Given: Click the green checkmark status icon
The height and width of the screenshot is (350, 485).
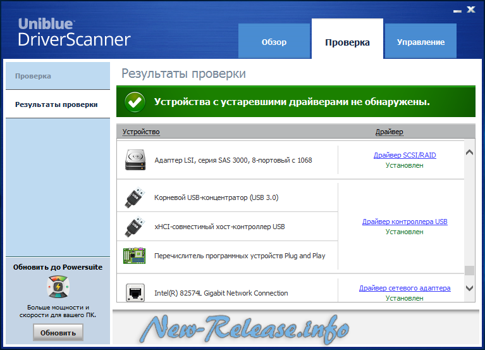Looking at the screenshot, I should point(135,102).
